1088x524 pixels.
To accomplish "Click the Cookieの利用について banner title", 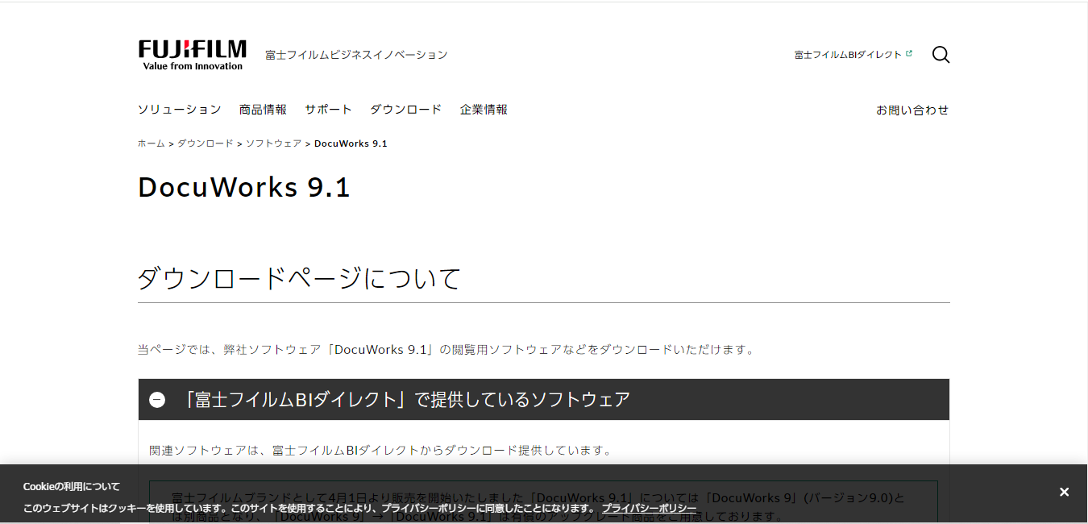I will point(72,487).
